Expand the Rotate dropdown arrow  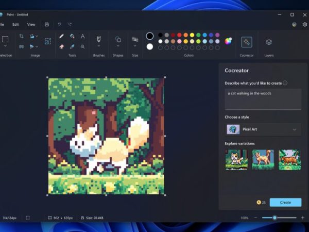(x=37, y=36)
